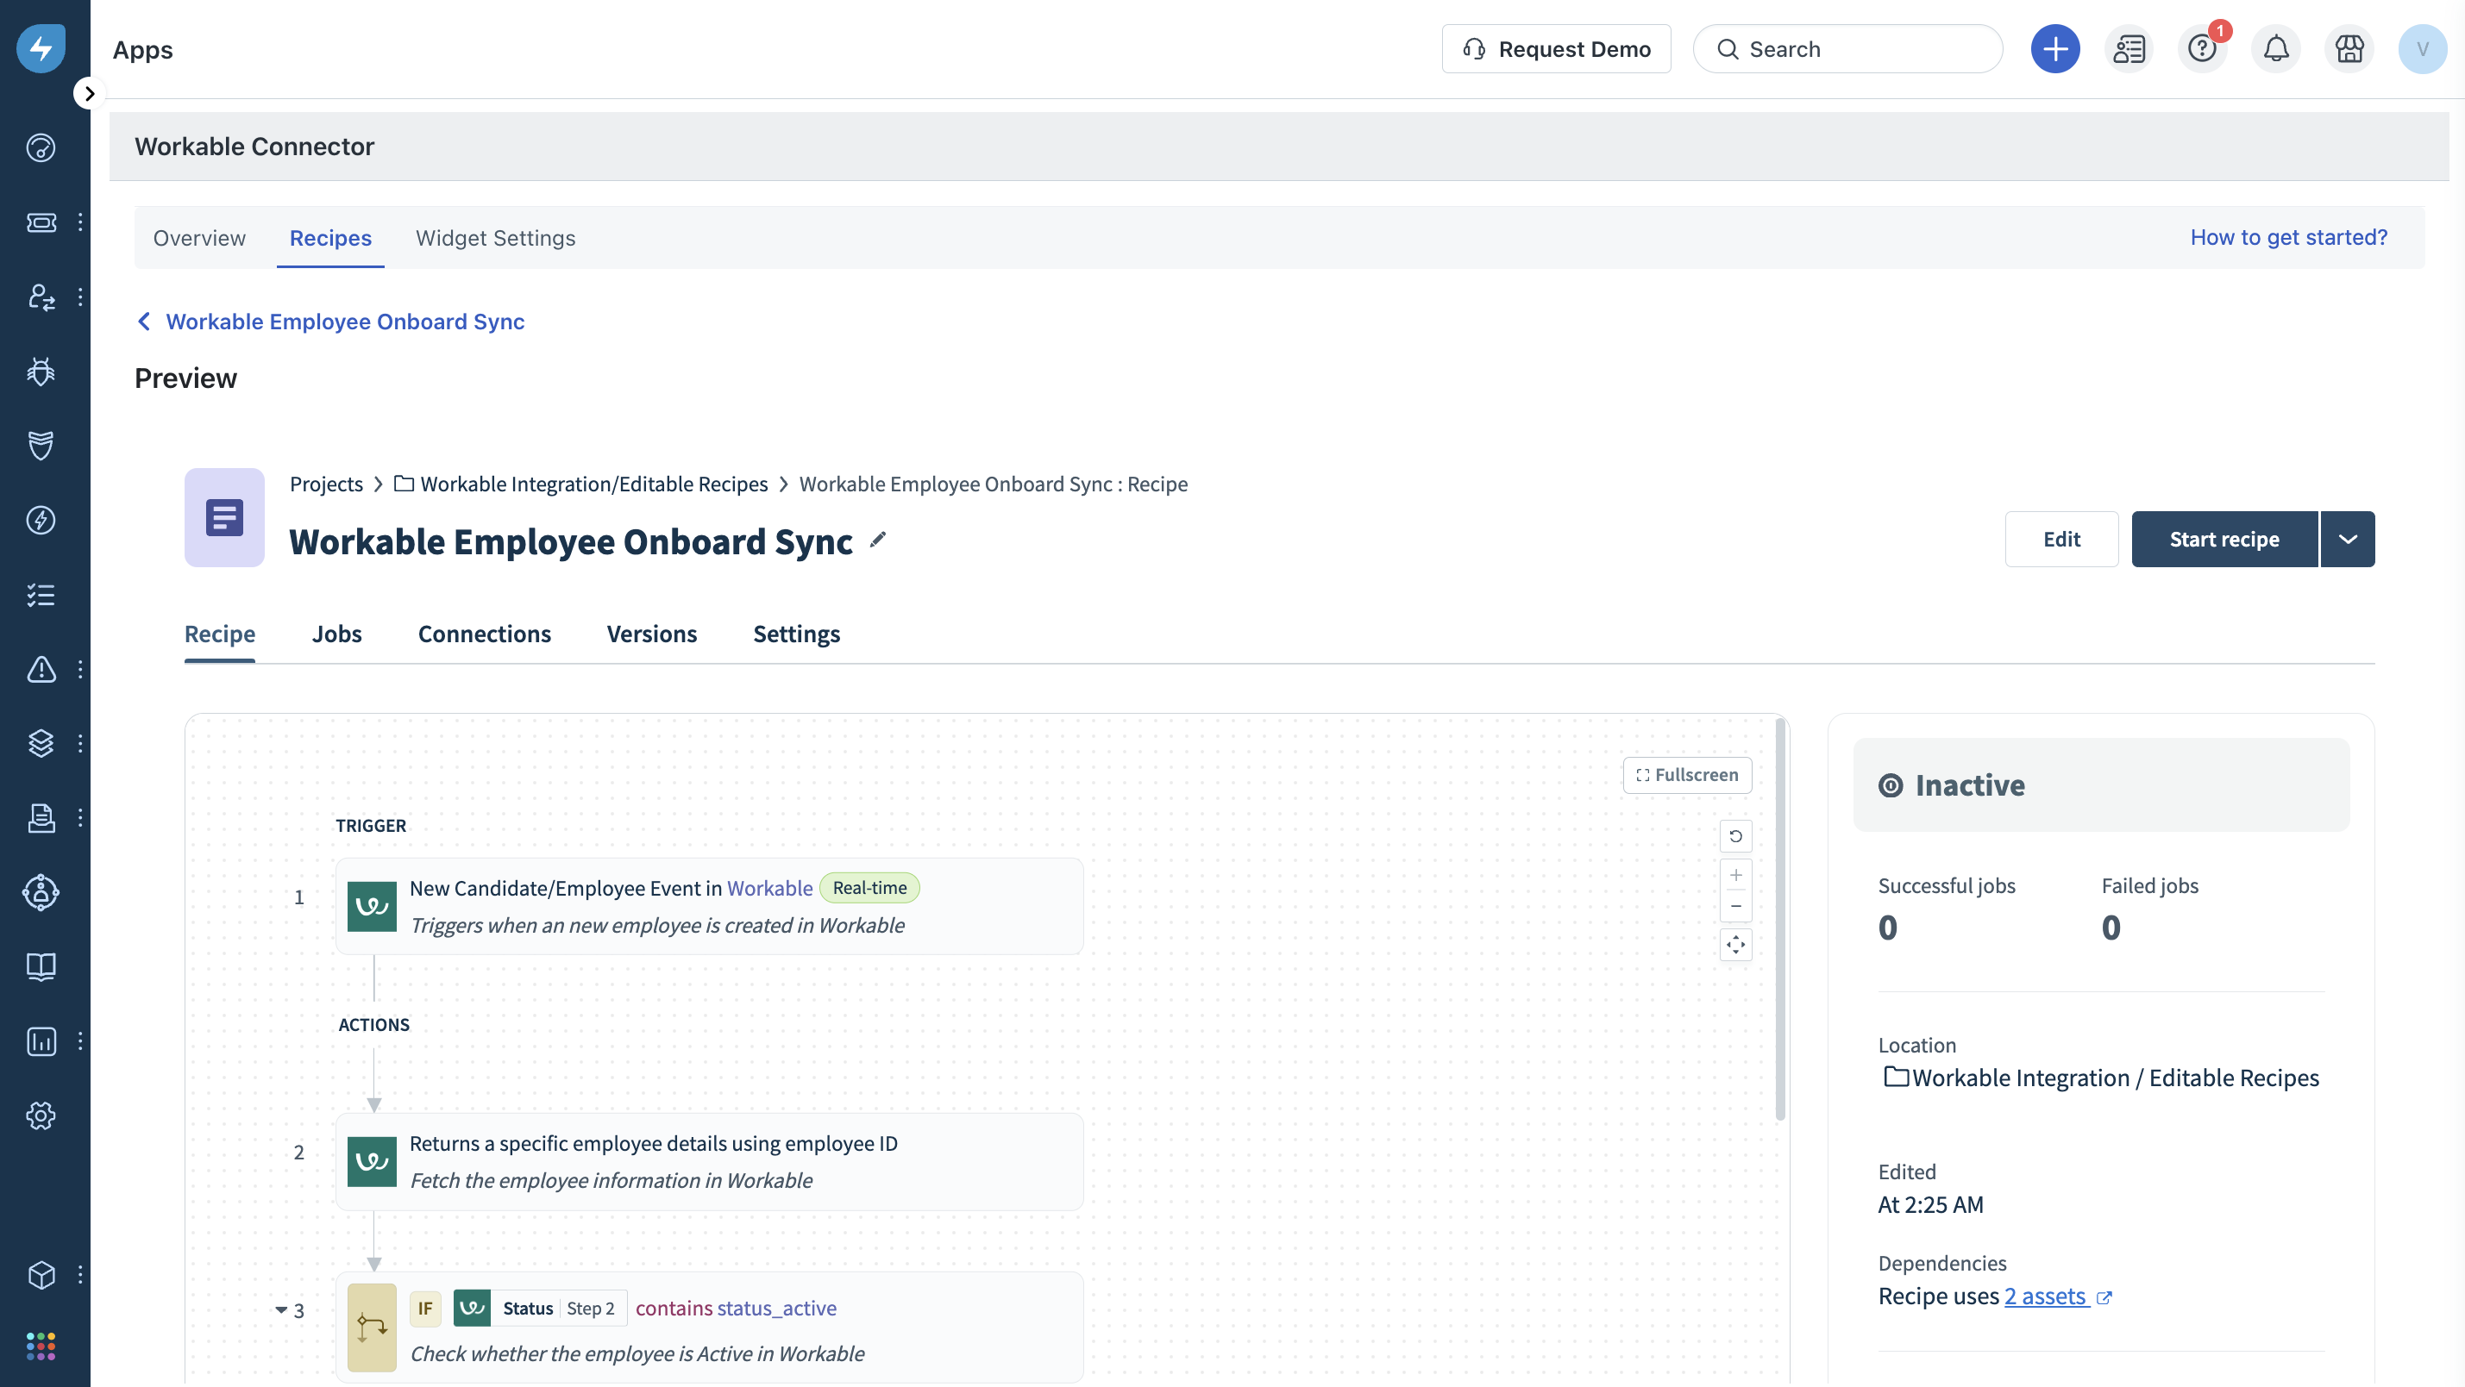Screen dimensions: 2465x1387
Task: Open the alerts triangle icon in sidebar
Action: pyautogui.click(x=41, y=669)
